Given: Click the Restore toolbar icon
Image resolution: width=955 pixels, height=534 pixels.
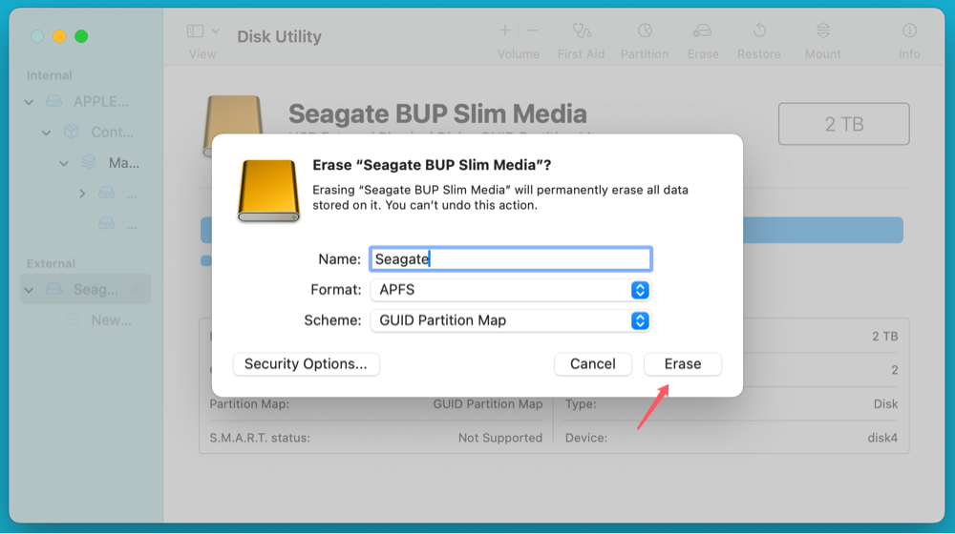Looking at the screenshot, I should point(759,31).
